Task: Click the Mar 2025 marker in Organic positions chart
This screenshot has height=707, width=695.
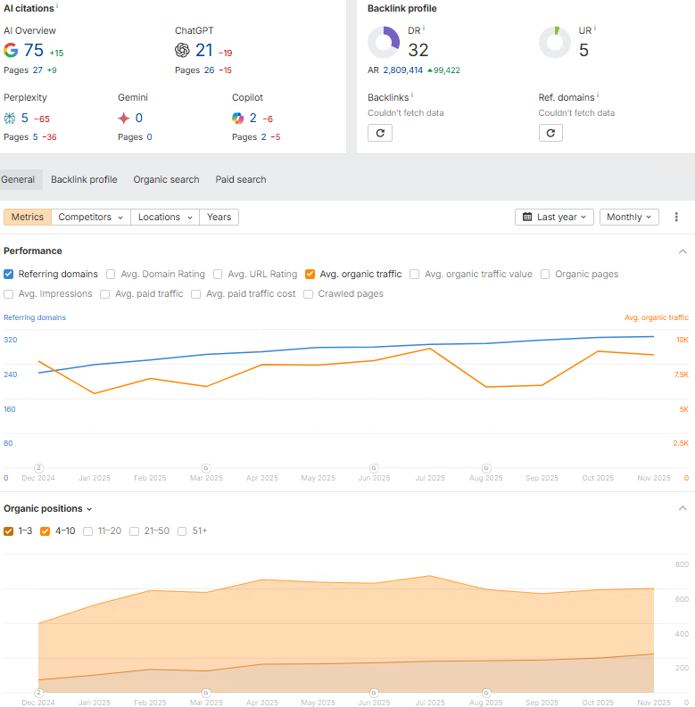Action: pos(206,693)
